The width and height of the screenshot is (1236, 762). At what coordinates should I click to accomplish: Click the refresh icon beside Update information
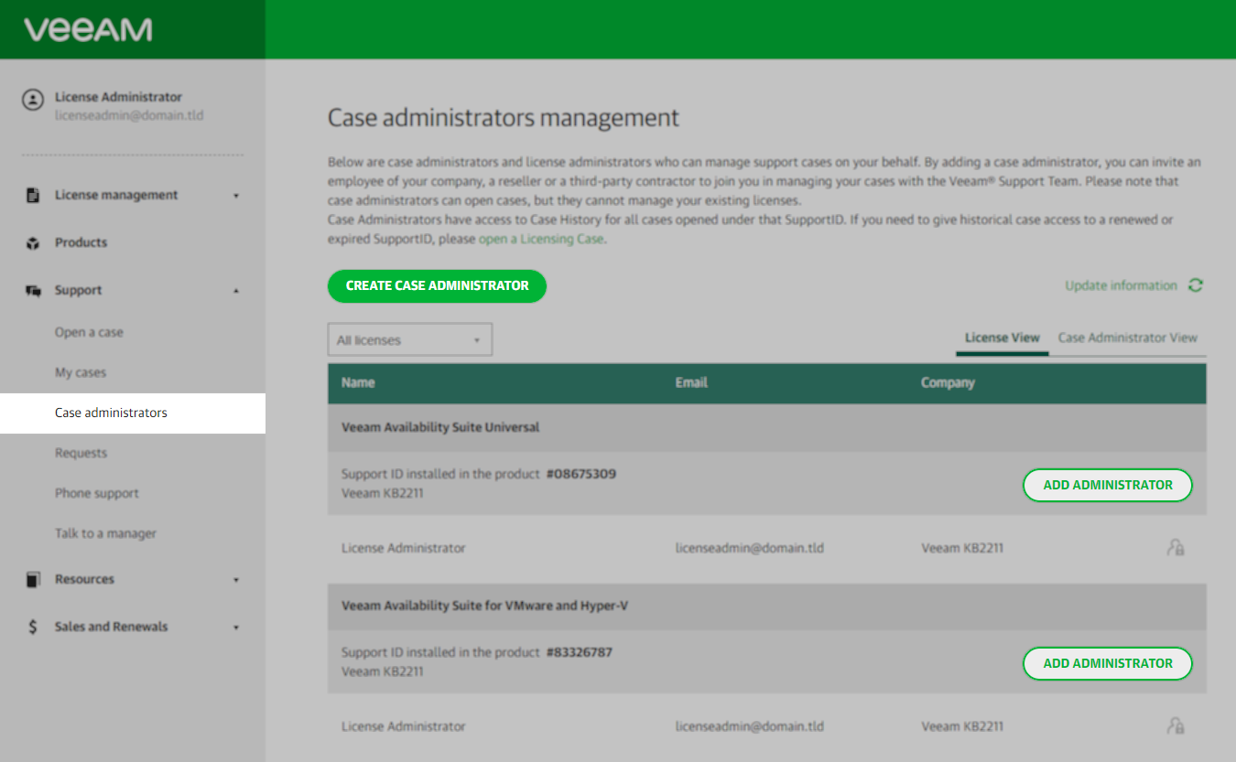click(1195, 285)
